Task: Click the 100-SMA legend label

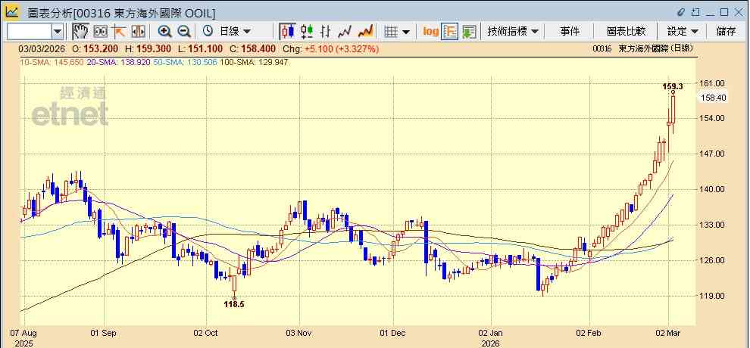Action: coord(254,62)
